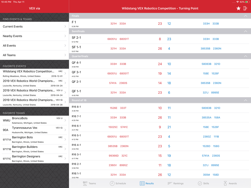Open Nearby Events chevron
The width and height of the screenshot is (251, 188).
coord(65,36)
